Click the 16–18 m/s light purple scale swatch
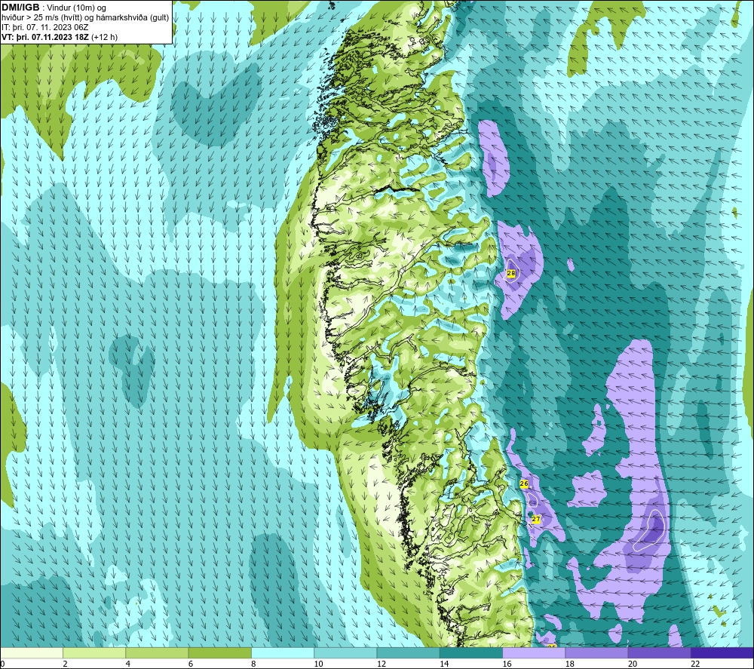 tap(535, 652)
